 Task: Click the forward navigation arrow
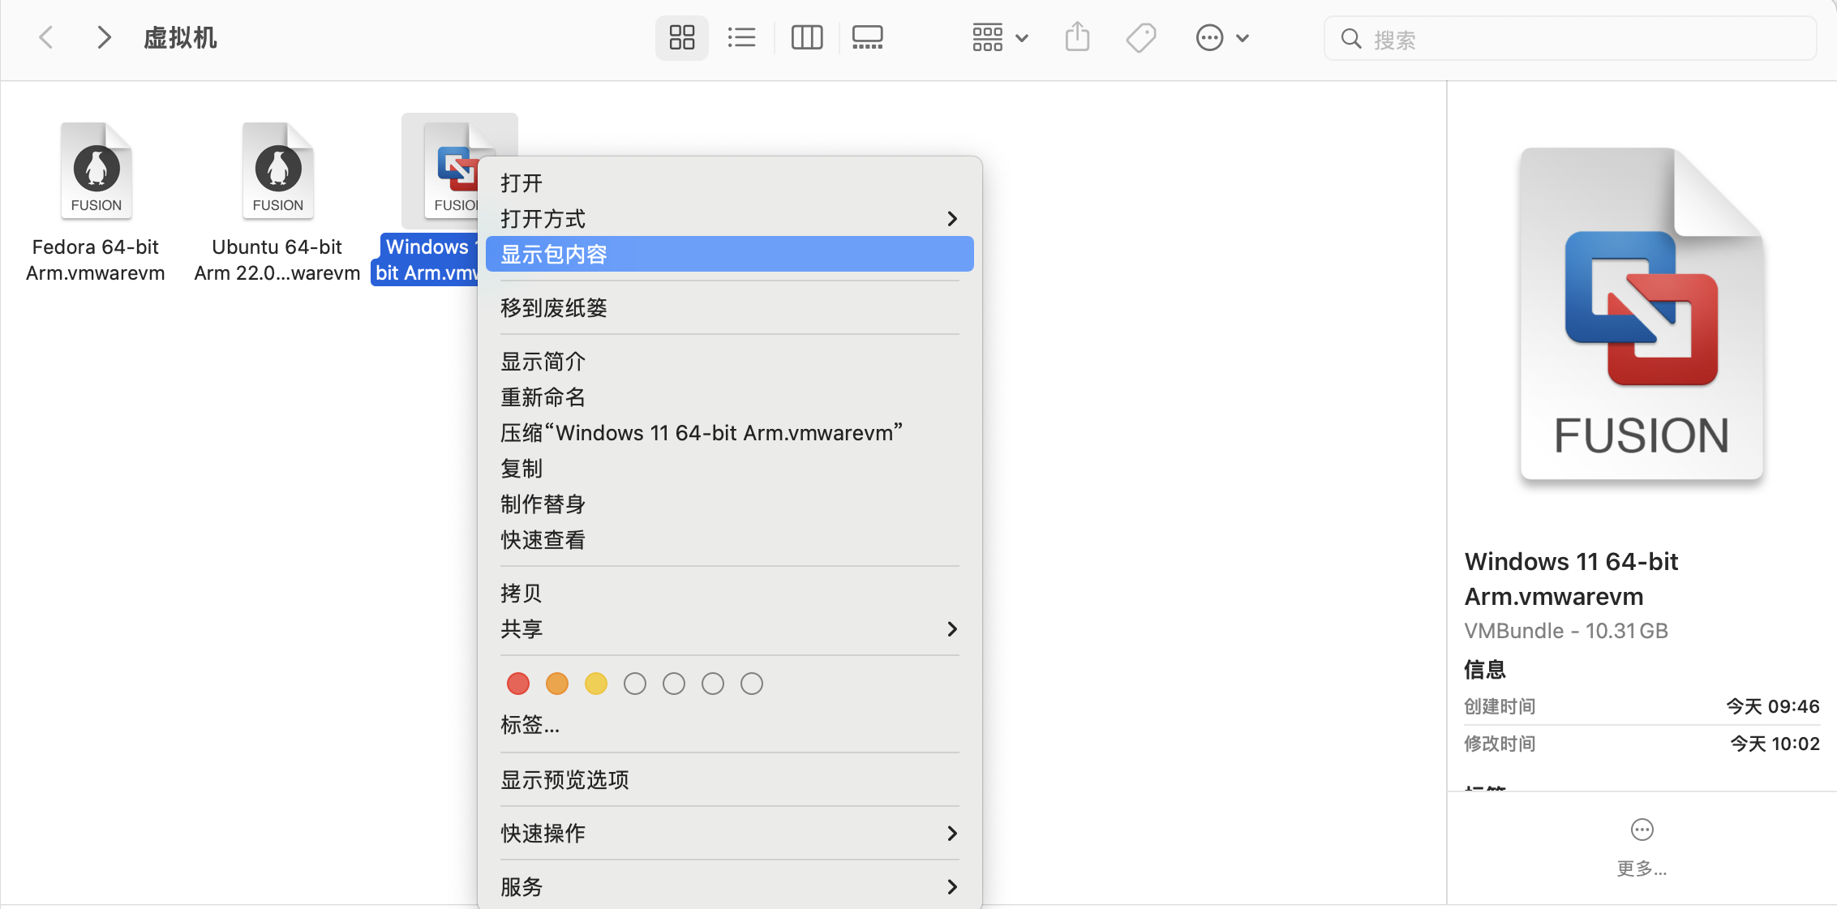pyautogui.click(x=104, y=37)
